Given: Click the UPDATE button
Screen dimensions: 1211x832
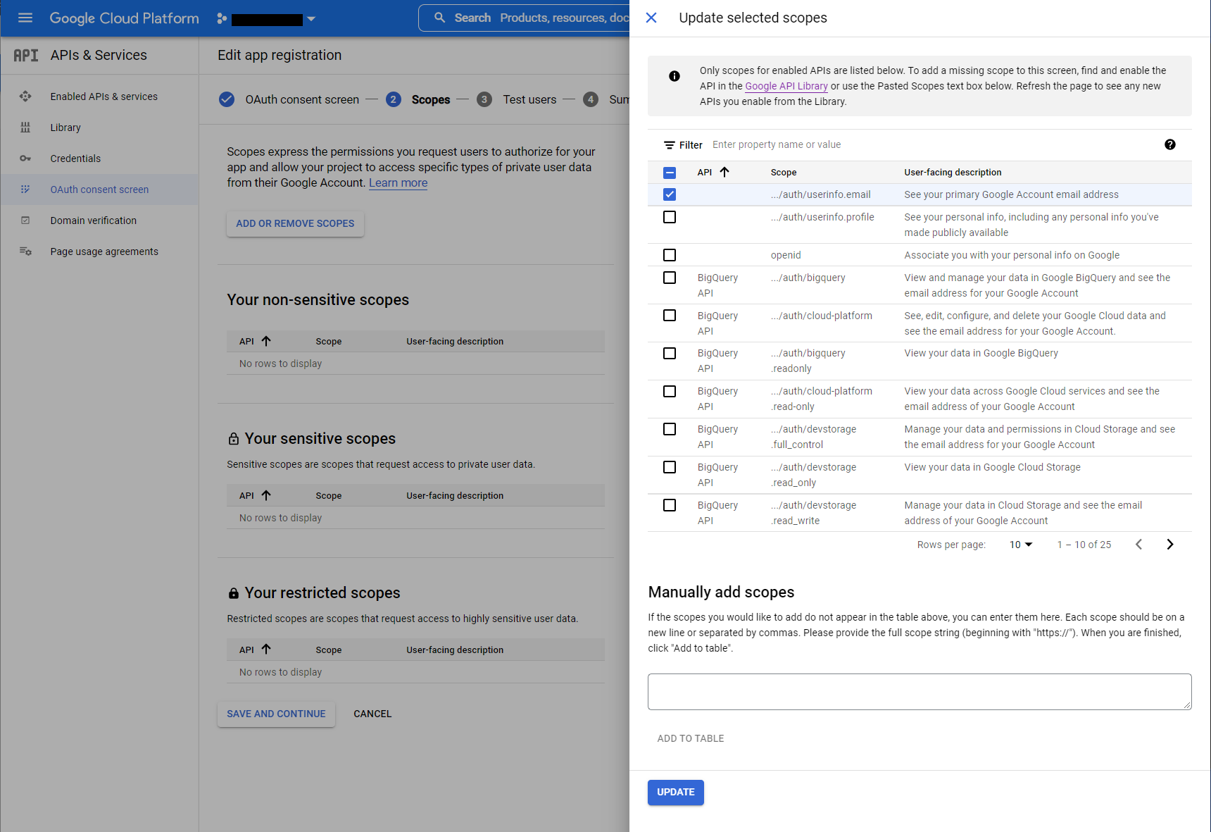Looking at the screenshot, I should 675,792.
